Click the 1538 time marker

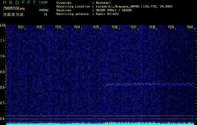pyautogui.click(x=152, y=27)
